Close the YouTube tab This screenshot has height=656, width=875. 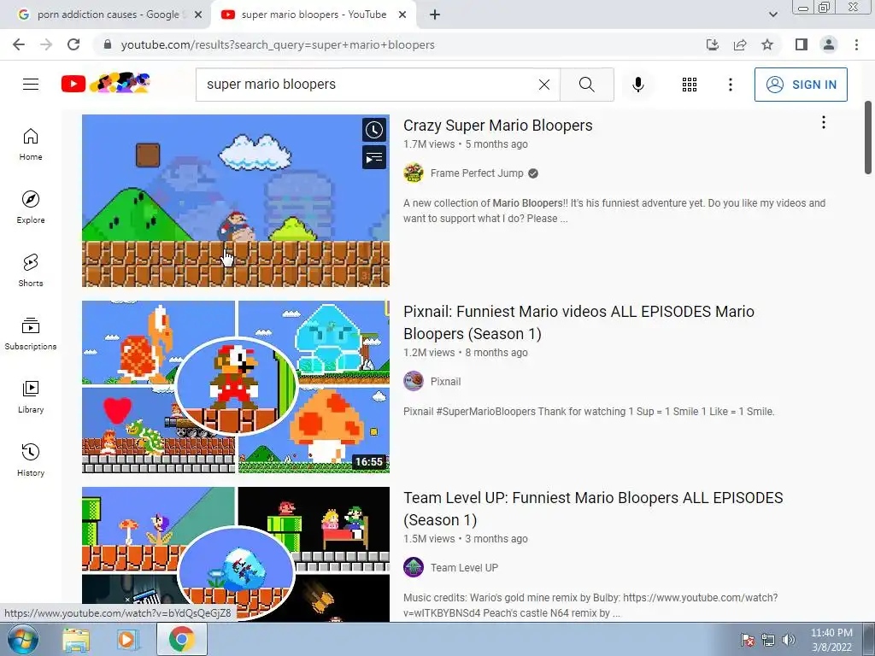402,15
